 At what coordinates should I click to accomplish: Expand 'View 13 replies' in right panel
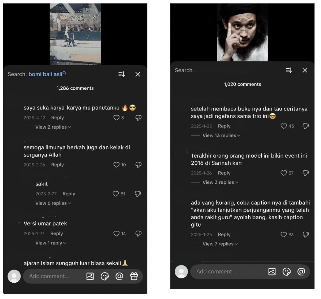coord(221,136)
